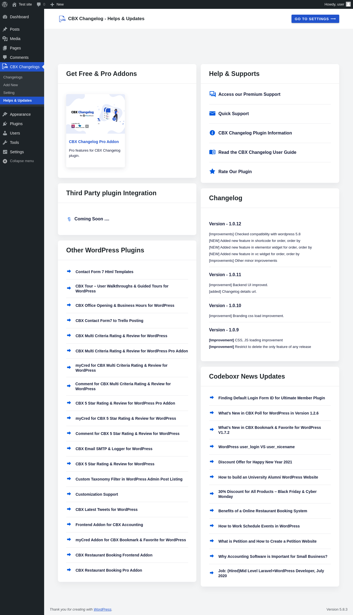Open Custom Taxonomy Filter in WordPress Admin link

tap(129, 479)
